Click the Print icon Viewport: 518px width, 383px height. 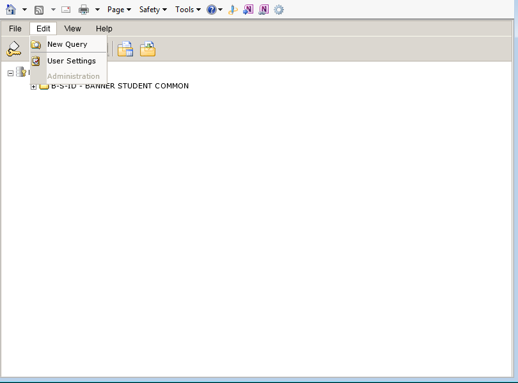tap(84, 10)
